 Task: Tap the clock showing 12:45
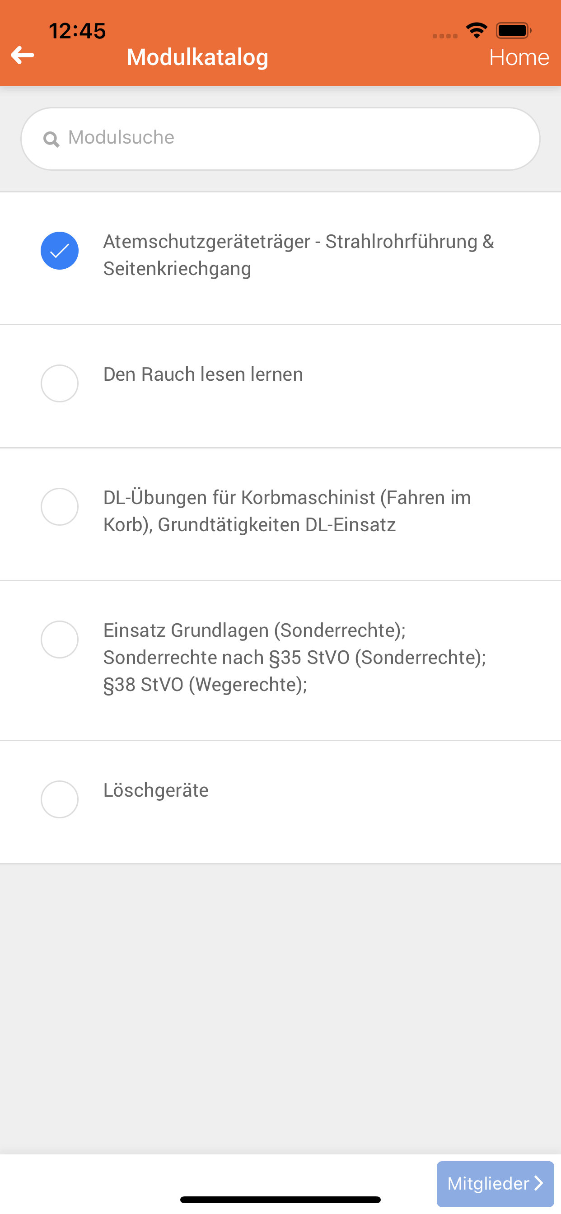77,31
